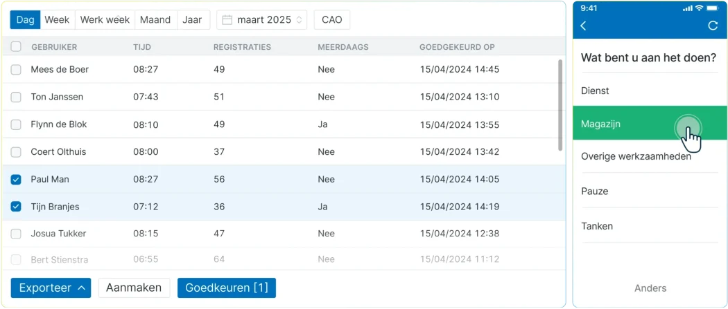Click the Goedkeuren [1] button

(227, 288)
